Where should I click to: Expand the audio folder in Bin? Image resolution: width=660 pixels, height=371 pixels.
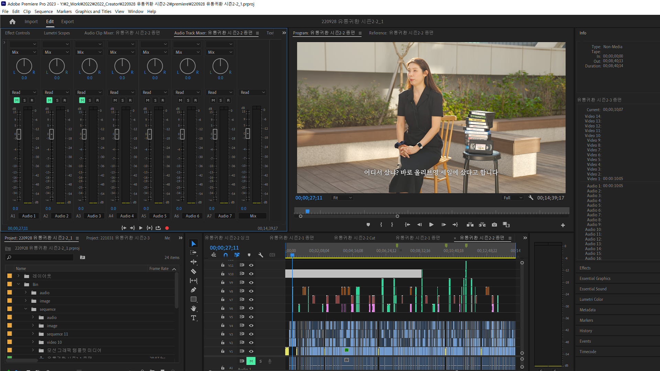click(26, 293)
